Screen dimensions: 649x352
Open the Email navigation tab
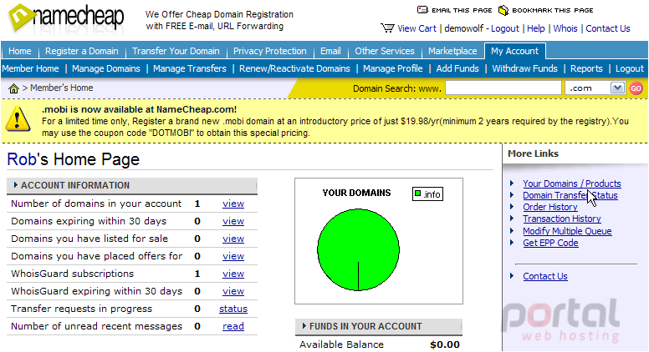pos(330,51)
